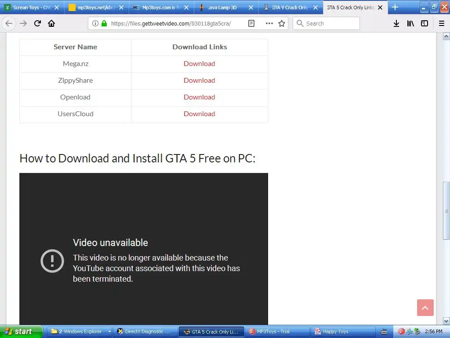
Task: Click the Mega.nz Download link
Action: 200,63
